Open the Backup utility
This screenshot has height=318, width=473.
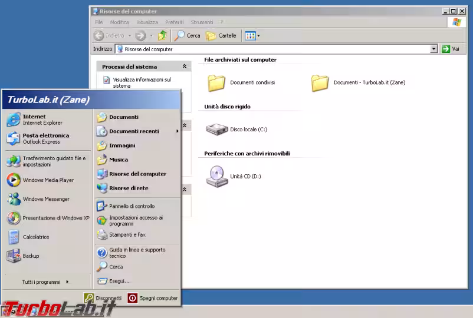click(x=30, y=256)
